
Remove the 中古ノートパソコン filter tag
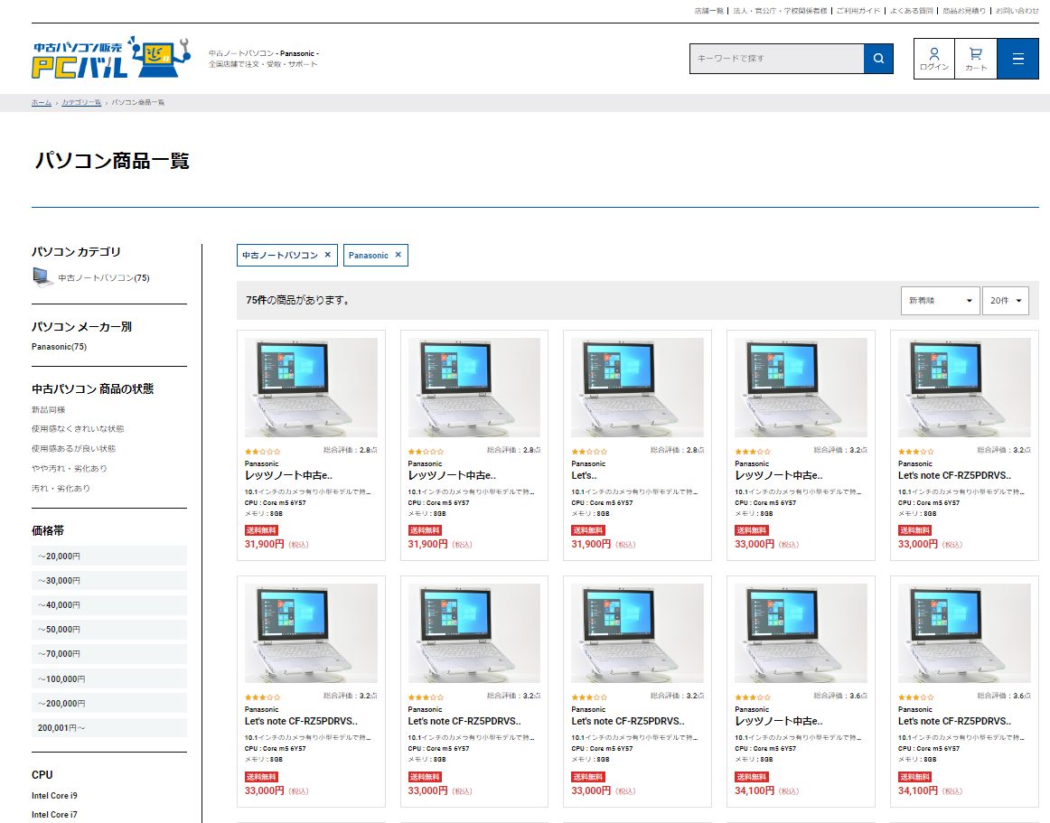tap(327, 255)
